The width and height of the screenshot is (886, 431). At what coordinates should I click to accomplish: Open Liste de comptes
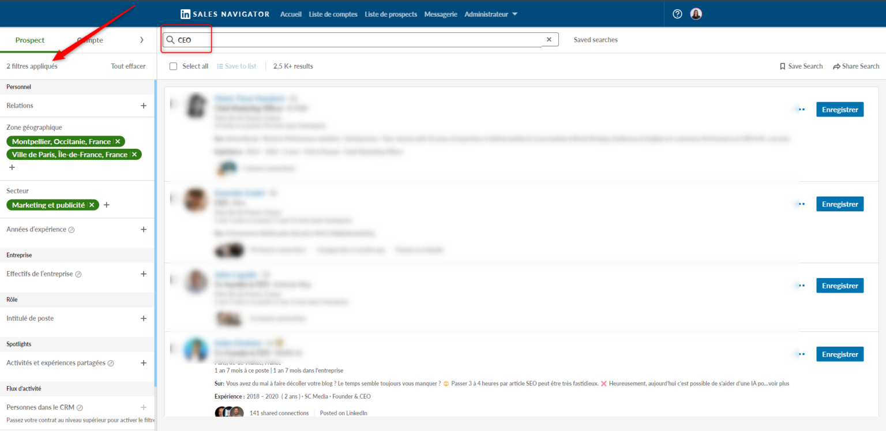pyautogui.click(x=333, y=14)
